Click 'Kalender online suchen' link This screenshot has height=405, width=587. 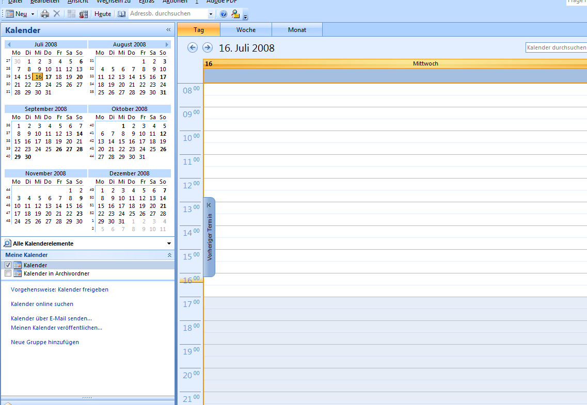[x=42, y=304]
